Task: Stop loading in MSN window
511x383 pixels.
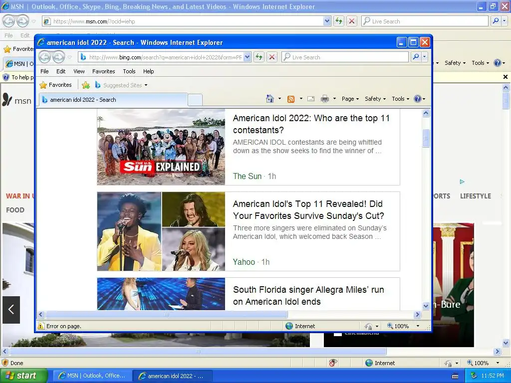Action: point(352,21)
